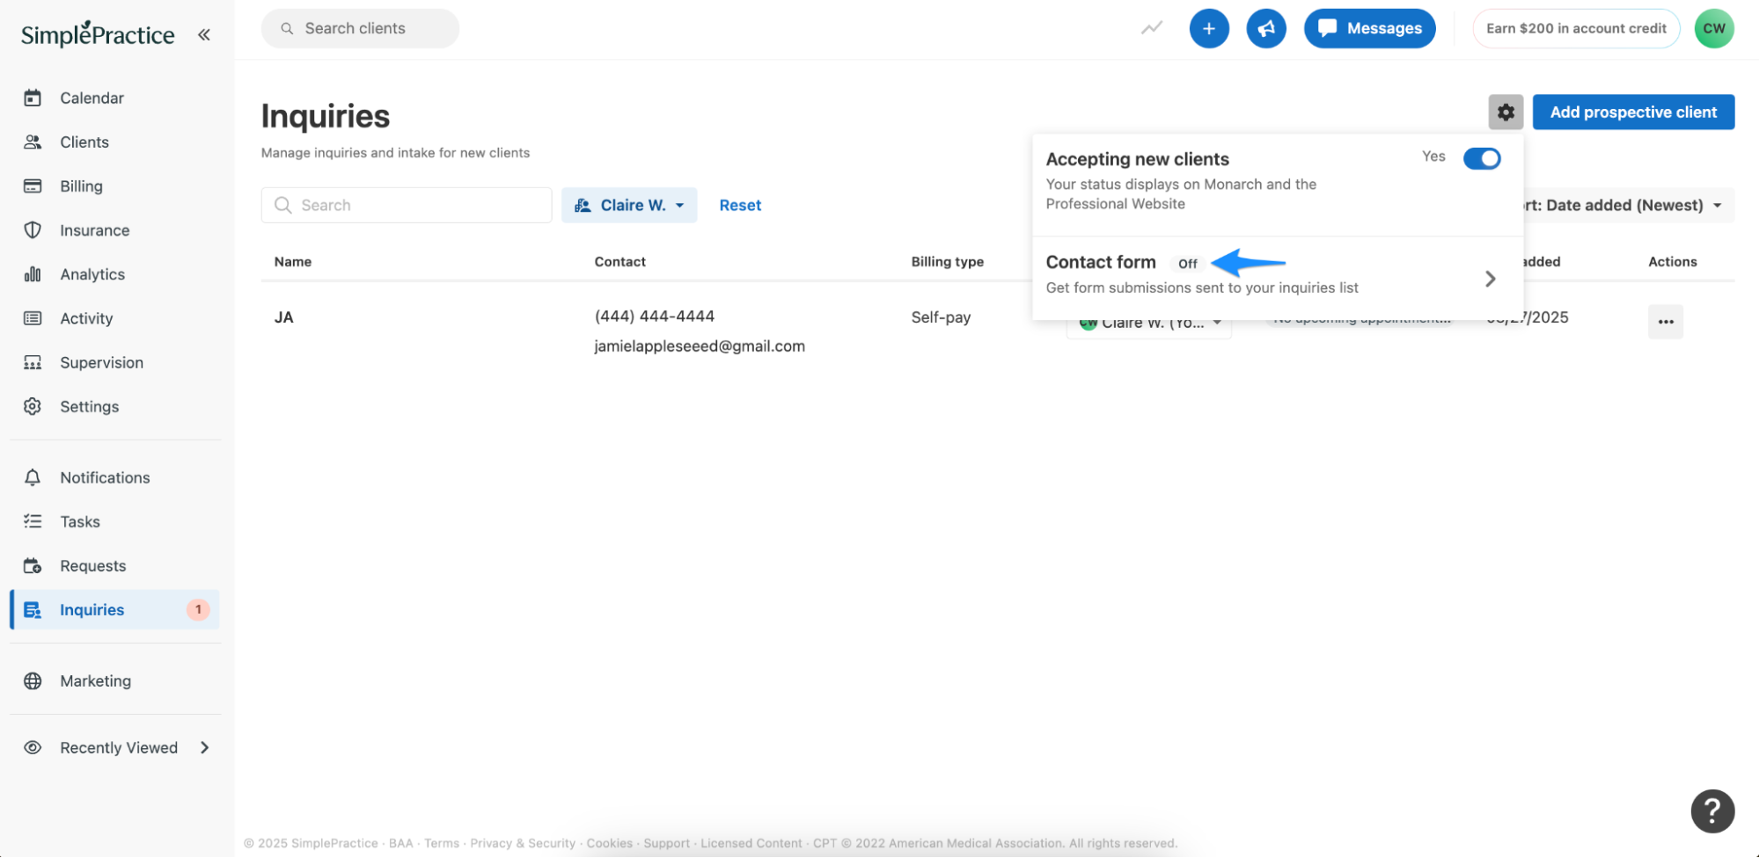Click Add prospective client button
This screenshot has height=858, width=1759.
pyautogui.click(x=1633, y=112)
